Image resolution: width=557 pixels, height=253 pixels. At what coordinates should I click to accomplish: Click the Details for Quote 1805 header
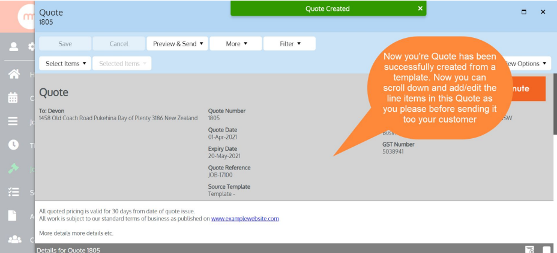click(x=68, y=250)
